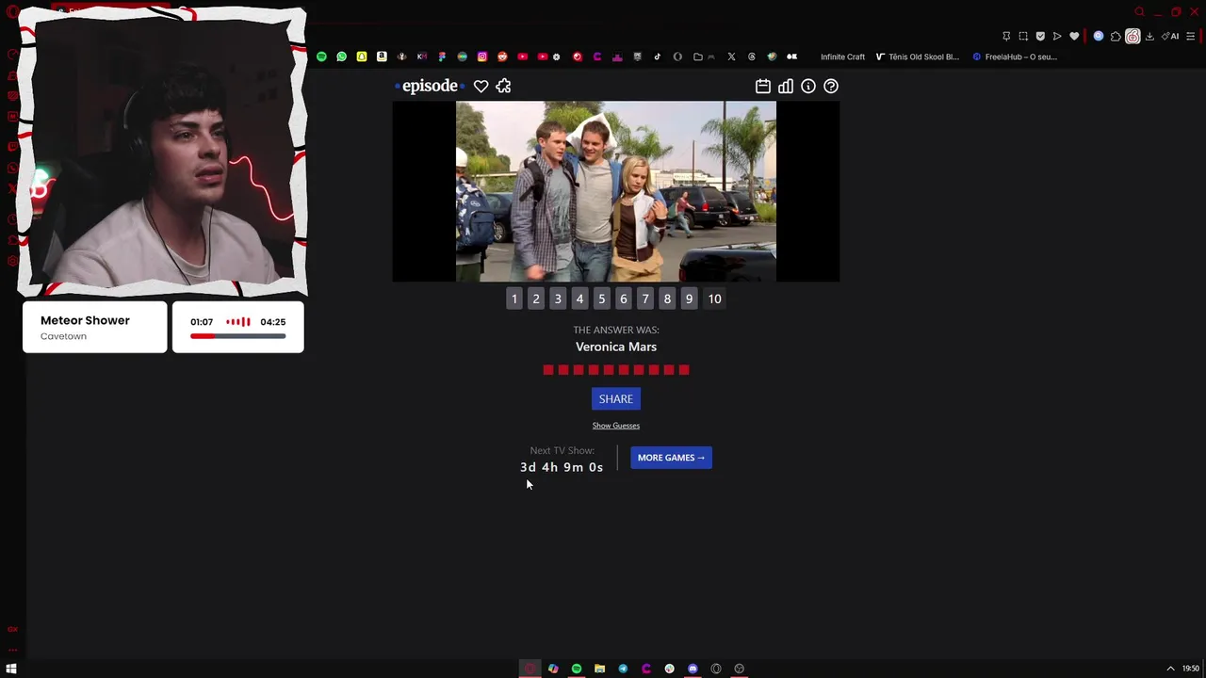The width and height of the screenshot is (1206, 678).
Task: Open Figma bookmark icon
Action: [x=442, y=56]
